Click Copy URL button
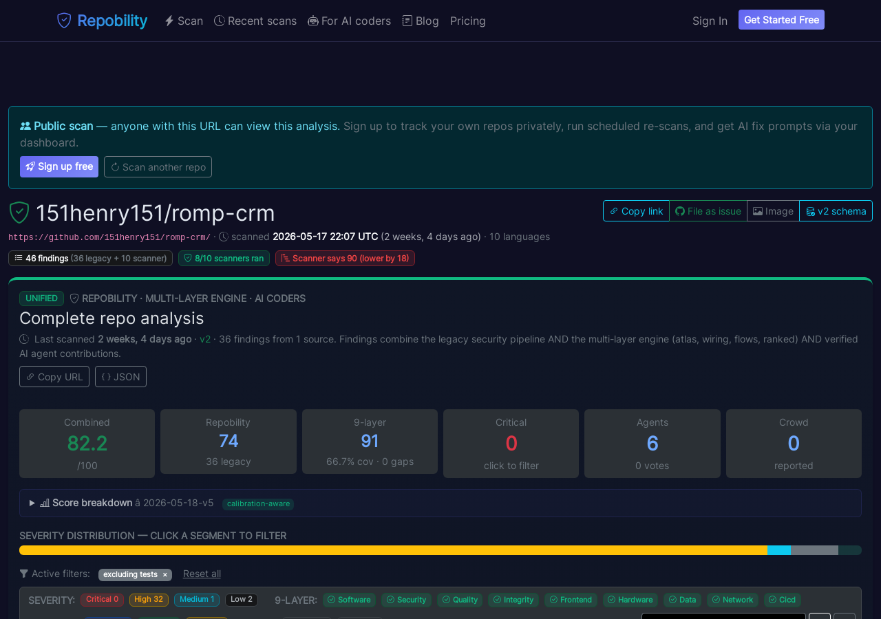The height and width of the screenshot is (619, 881). tap(54, 376)
